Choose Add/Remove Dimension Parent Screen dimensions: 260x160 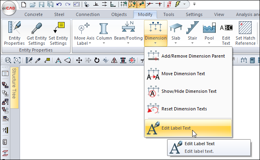(188, 56)
